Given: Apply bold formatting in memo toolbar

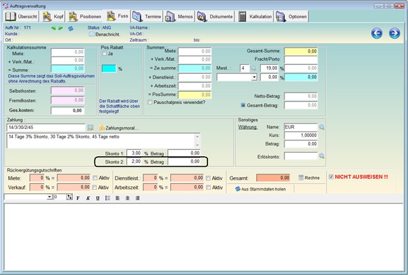Looking at the screenshot, I should pos(78,197).
